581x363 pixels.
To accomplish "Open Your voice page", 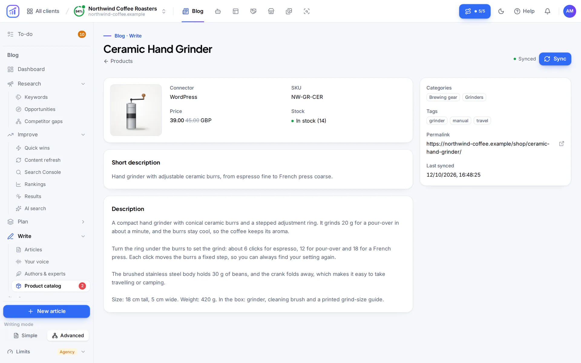I will coord(51,262).
